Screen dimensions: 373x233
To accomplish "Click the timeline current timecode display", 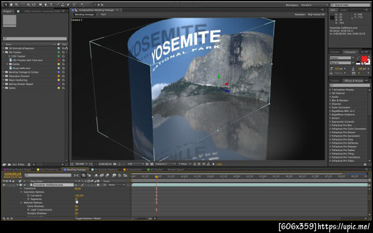I will (12, 174).
